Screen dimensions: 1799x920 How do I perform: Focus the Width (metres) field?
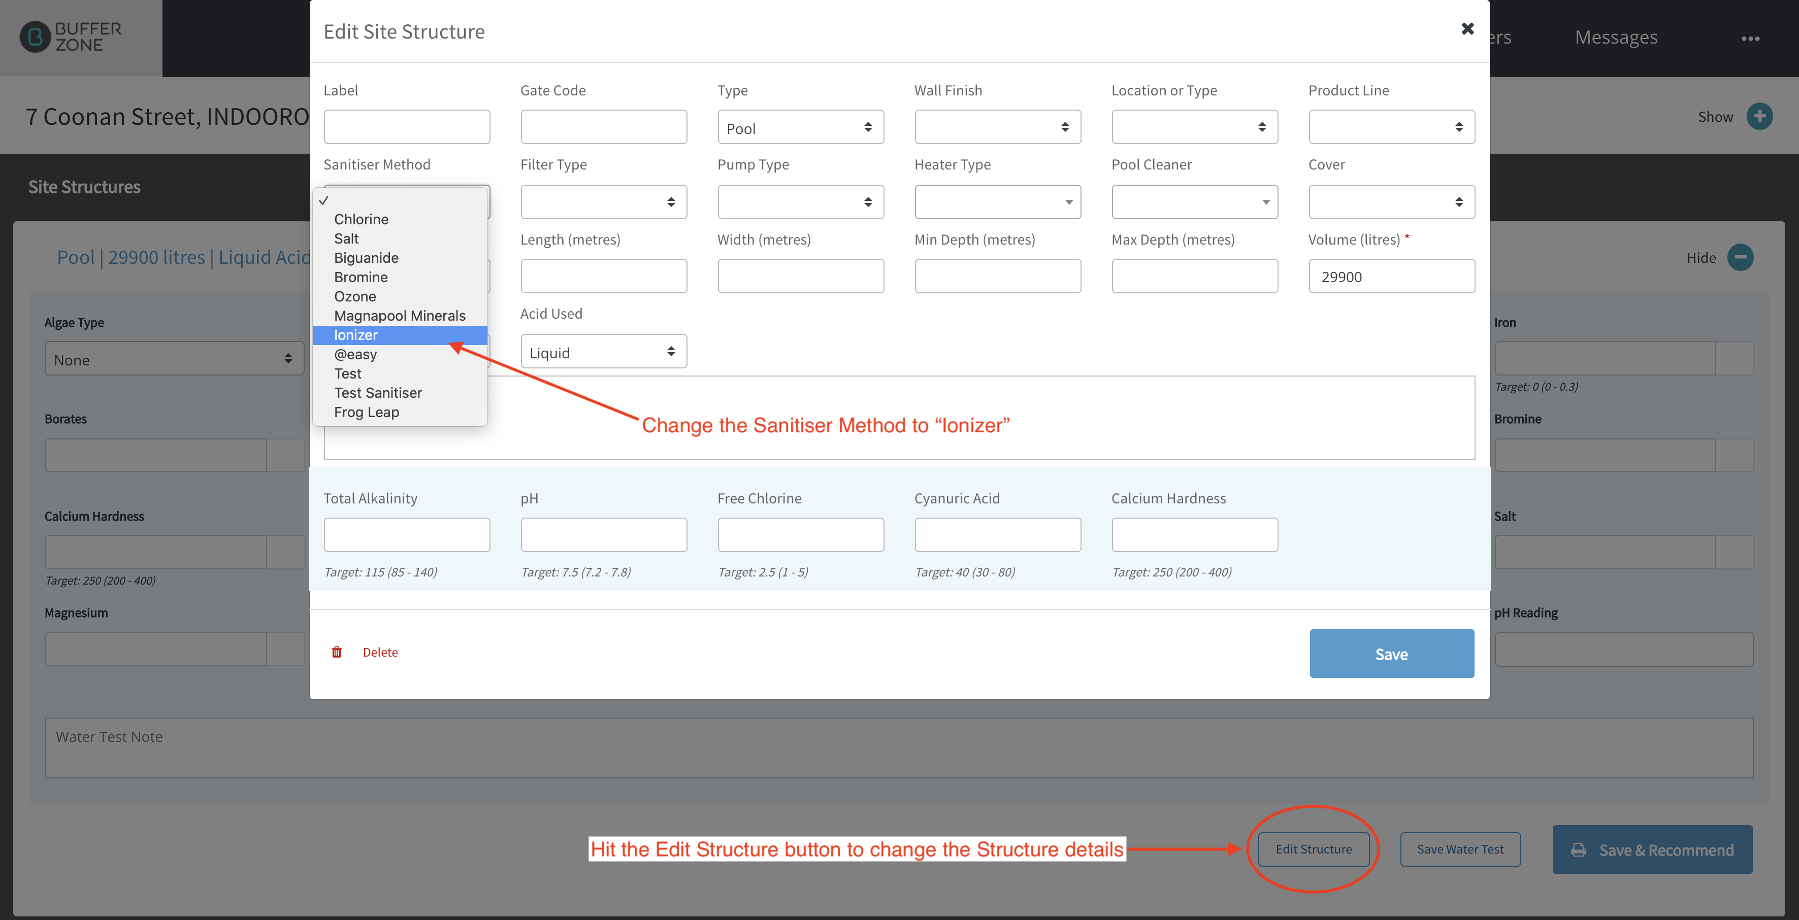pyautogui.click(x=800, y=276)
